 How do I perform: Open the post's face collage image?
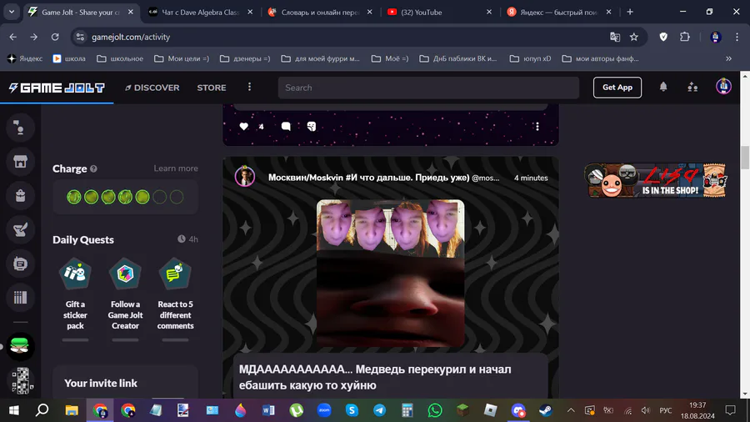coord(390,274)
